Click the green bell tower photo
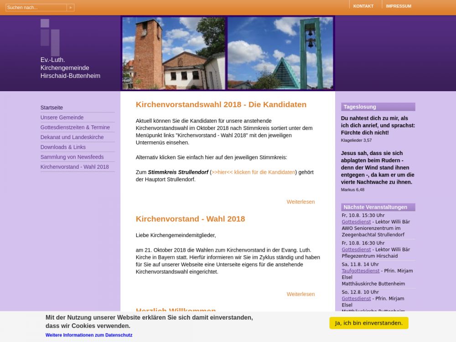This screenshot has width=456, height=342. pos(280,53)
